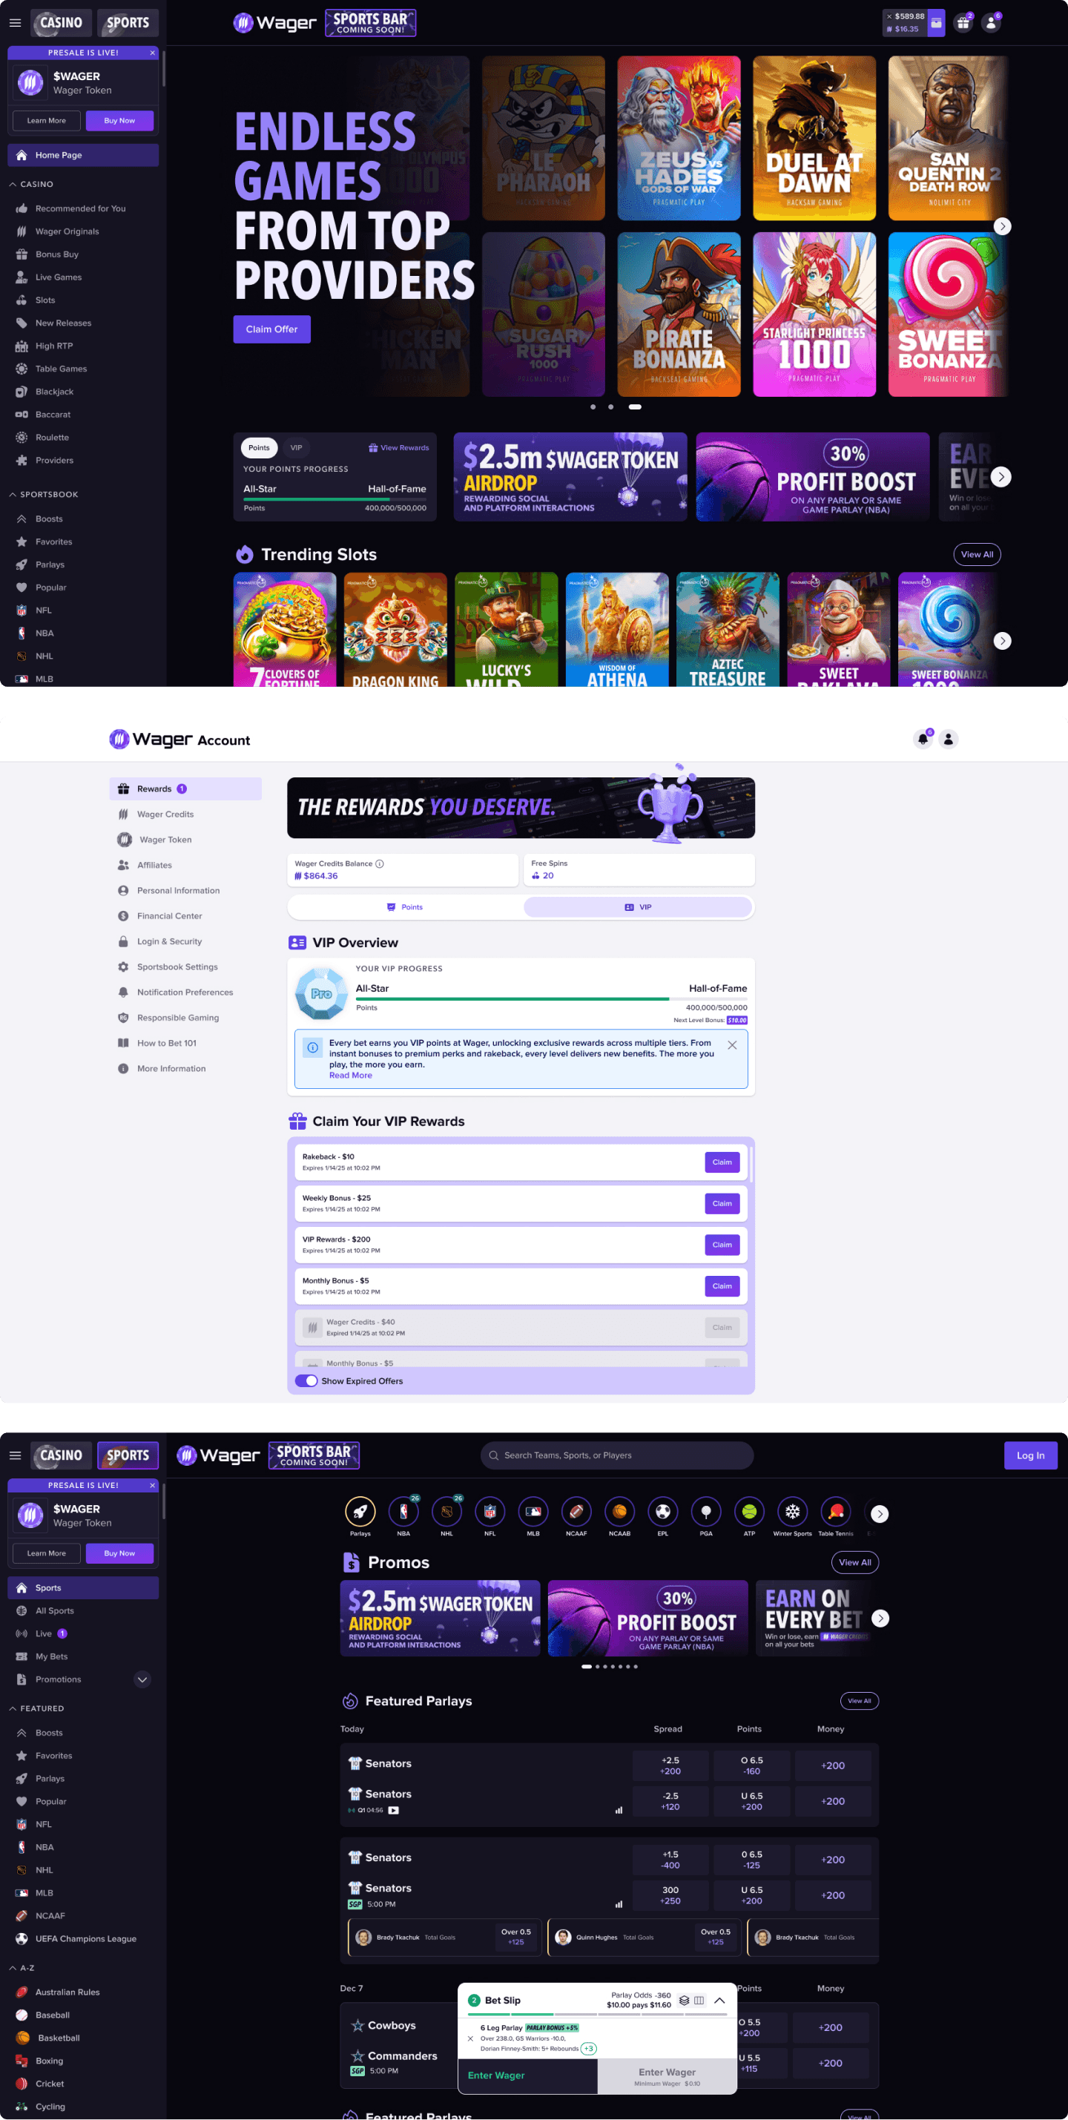Advance the Trending Slots row with its arrow
The image size is (1068, 2120).
1001,640
